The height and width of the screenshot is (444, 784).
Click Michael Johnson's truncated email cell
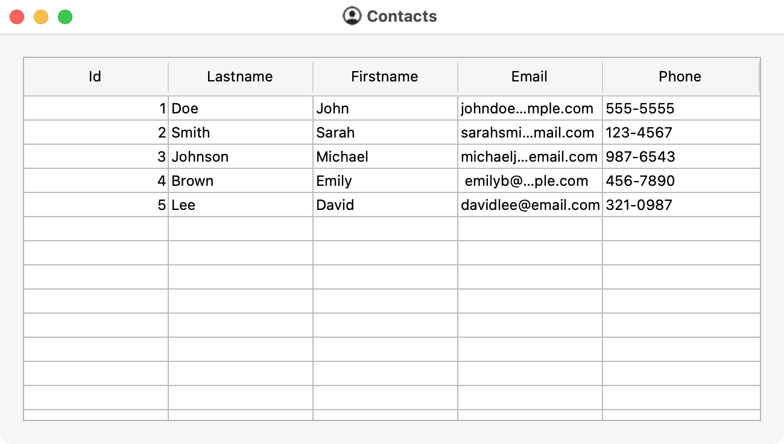pos(530,157)
